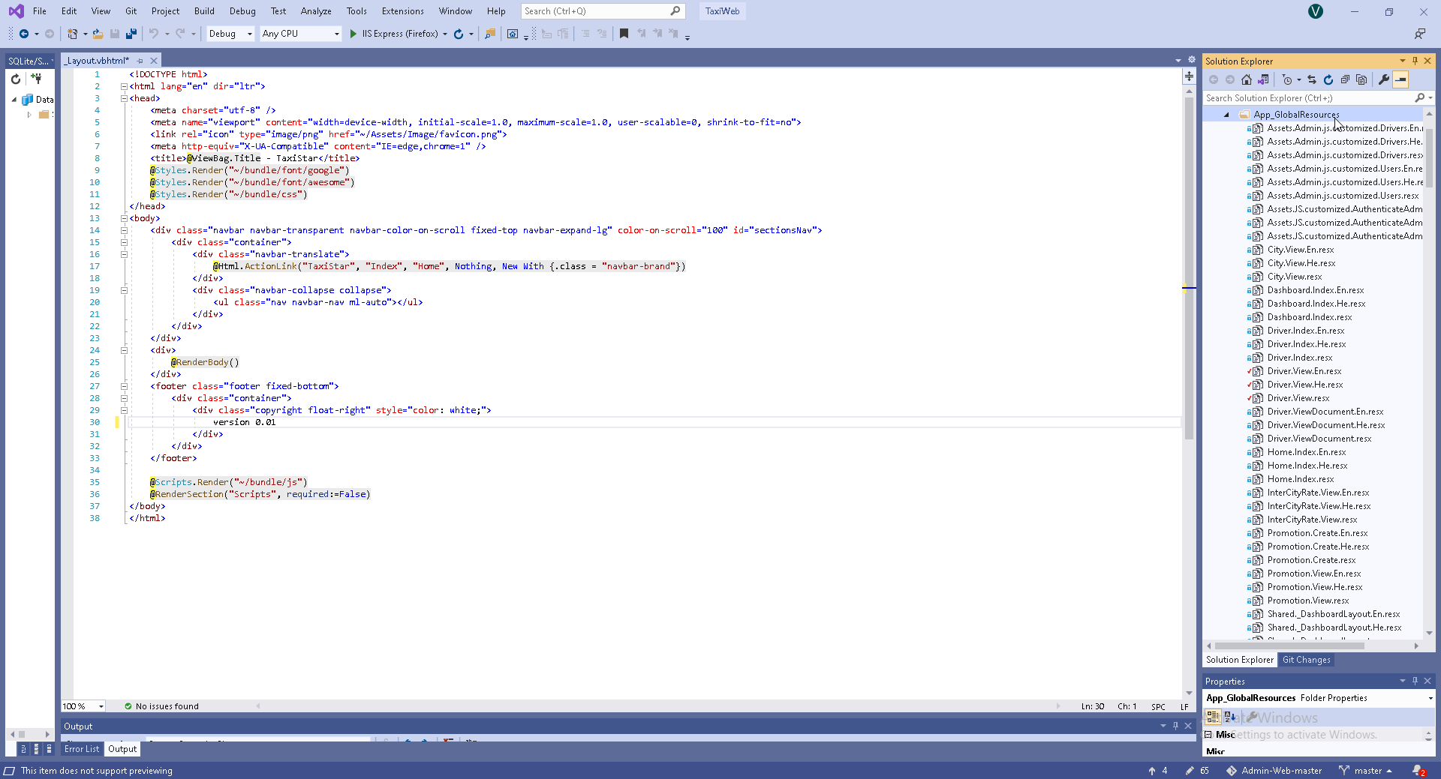
Task: Click Sync with Active Document arrows icon
Action: 1312,79
